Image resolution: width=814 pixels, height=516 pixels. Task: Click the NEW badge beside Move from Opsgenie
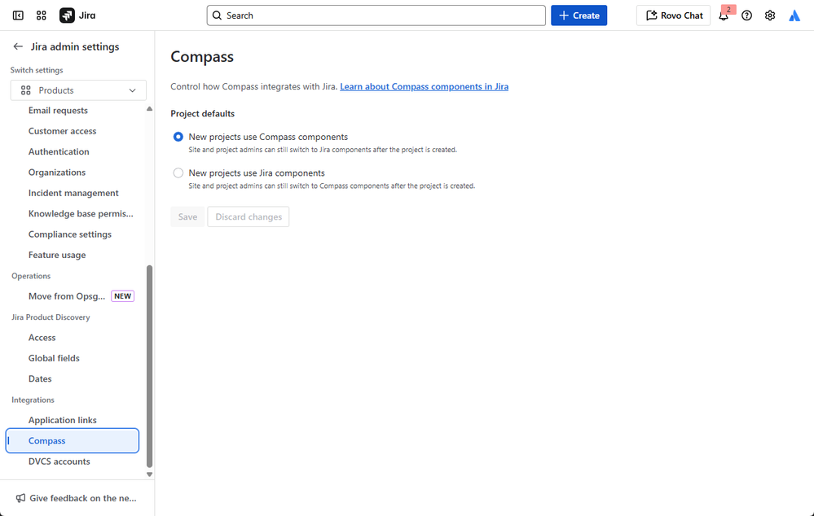click(x=122, y=296)
